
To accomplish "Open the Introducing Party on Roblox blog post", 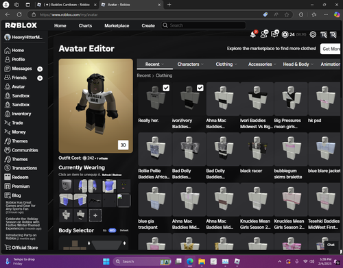I will click(x=21, y=236).
